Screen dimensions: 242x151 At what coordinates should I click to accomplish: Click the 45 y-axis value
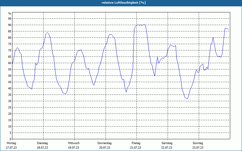coord(10,82)
